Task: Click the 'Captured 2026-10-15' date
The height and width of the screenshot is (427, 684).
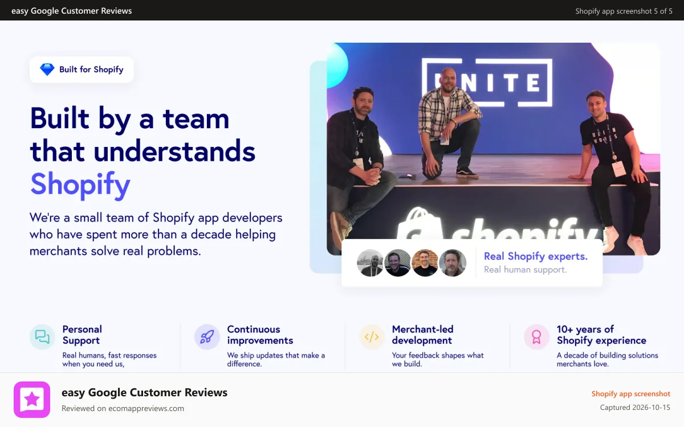Action: click(x=635, y=408)
